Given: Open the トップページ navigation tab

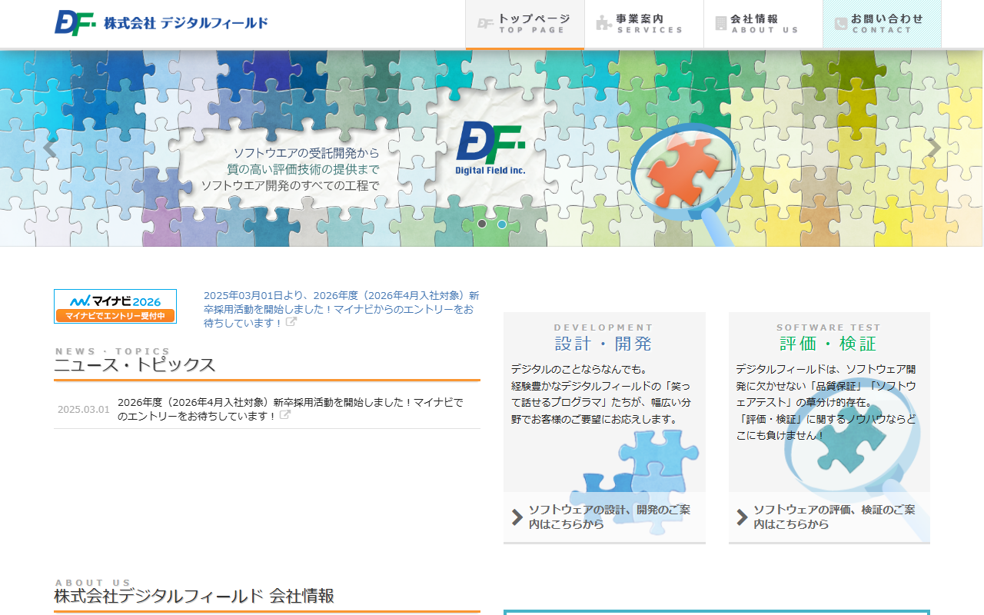Looking at the screenshot, I should pyautogui.click(x=525, y=24).
